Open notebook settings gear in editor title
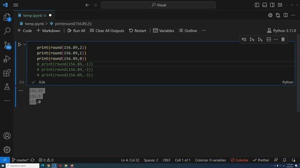This screenshot has height=168, width=300. pos(270,15)
